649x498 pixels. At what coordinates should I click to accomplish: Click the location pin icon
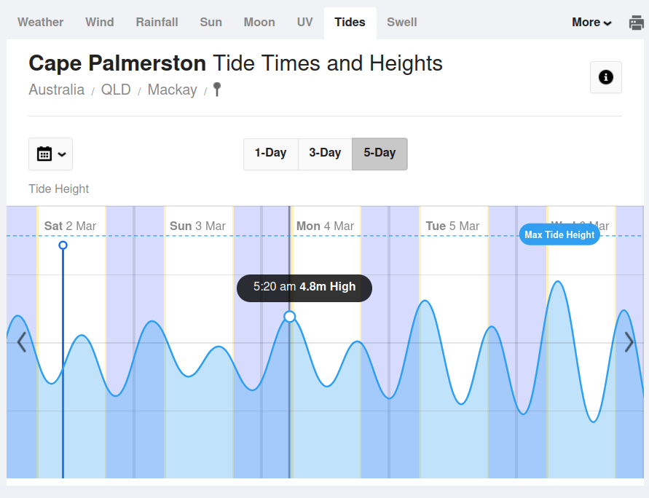(x=216, y=90)
